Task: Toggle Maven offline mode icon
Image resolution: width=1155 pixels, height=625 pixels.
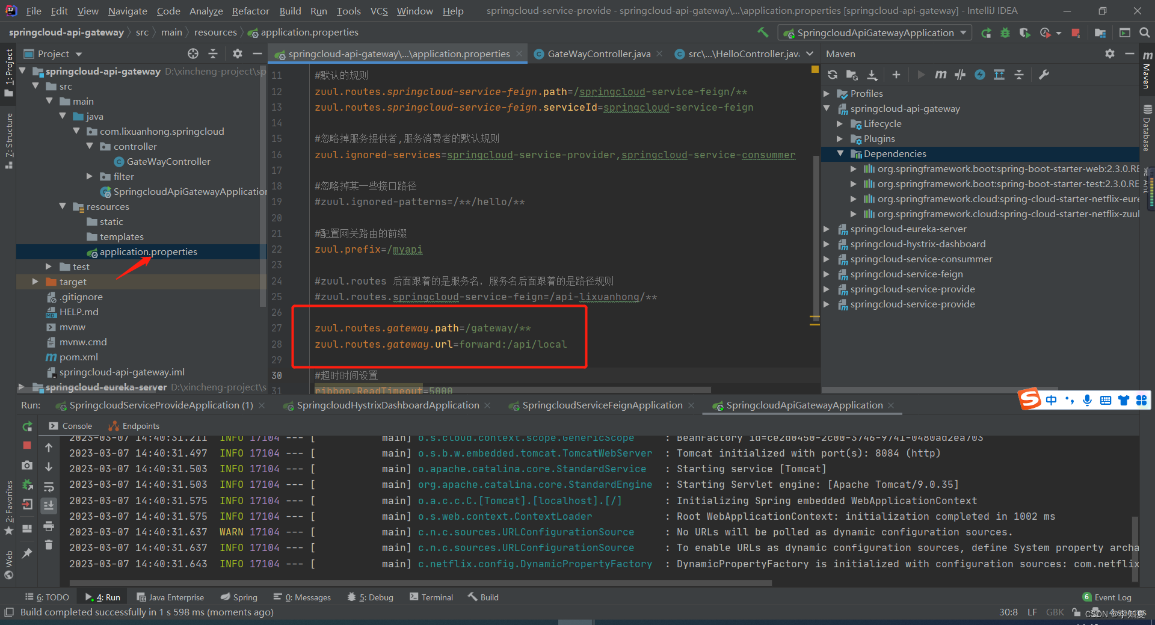Action: (960, 75)
